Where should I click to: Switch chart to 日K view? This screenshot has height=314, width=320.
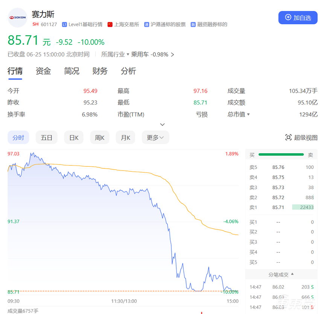tap(74, 137)
